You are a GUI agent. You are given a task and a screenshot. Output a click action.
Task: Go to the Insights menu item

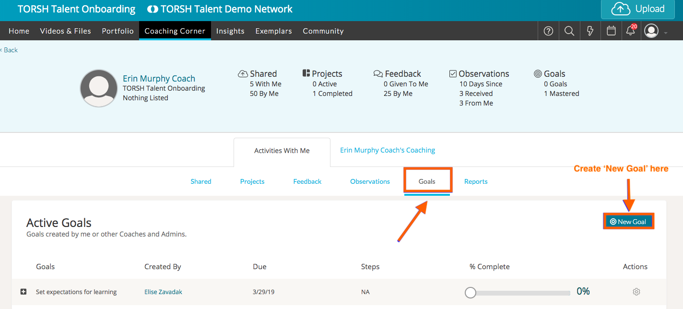pyautogui.click(x=230, y=31)
